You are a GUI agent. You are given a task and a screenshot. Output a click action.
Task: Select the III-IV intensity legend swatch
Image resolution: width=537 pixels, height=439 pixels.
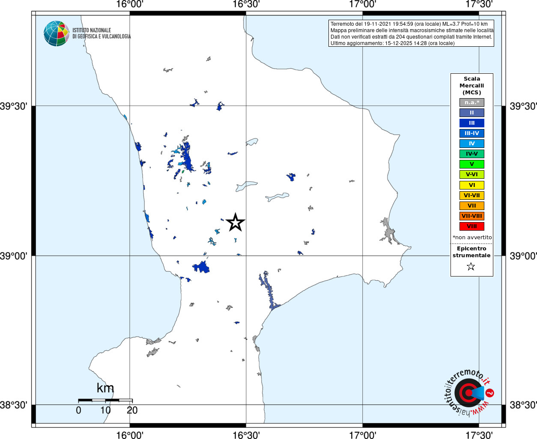point(471,133)
